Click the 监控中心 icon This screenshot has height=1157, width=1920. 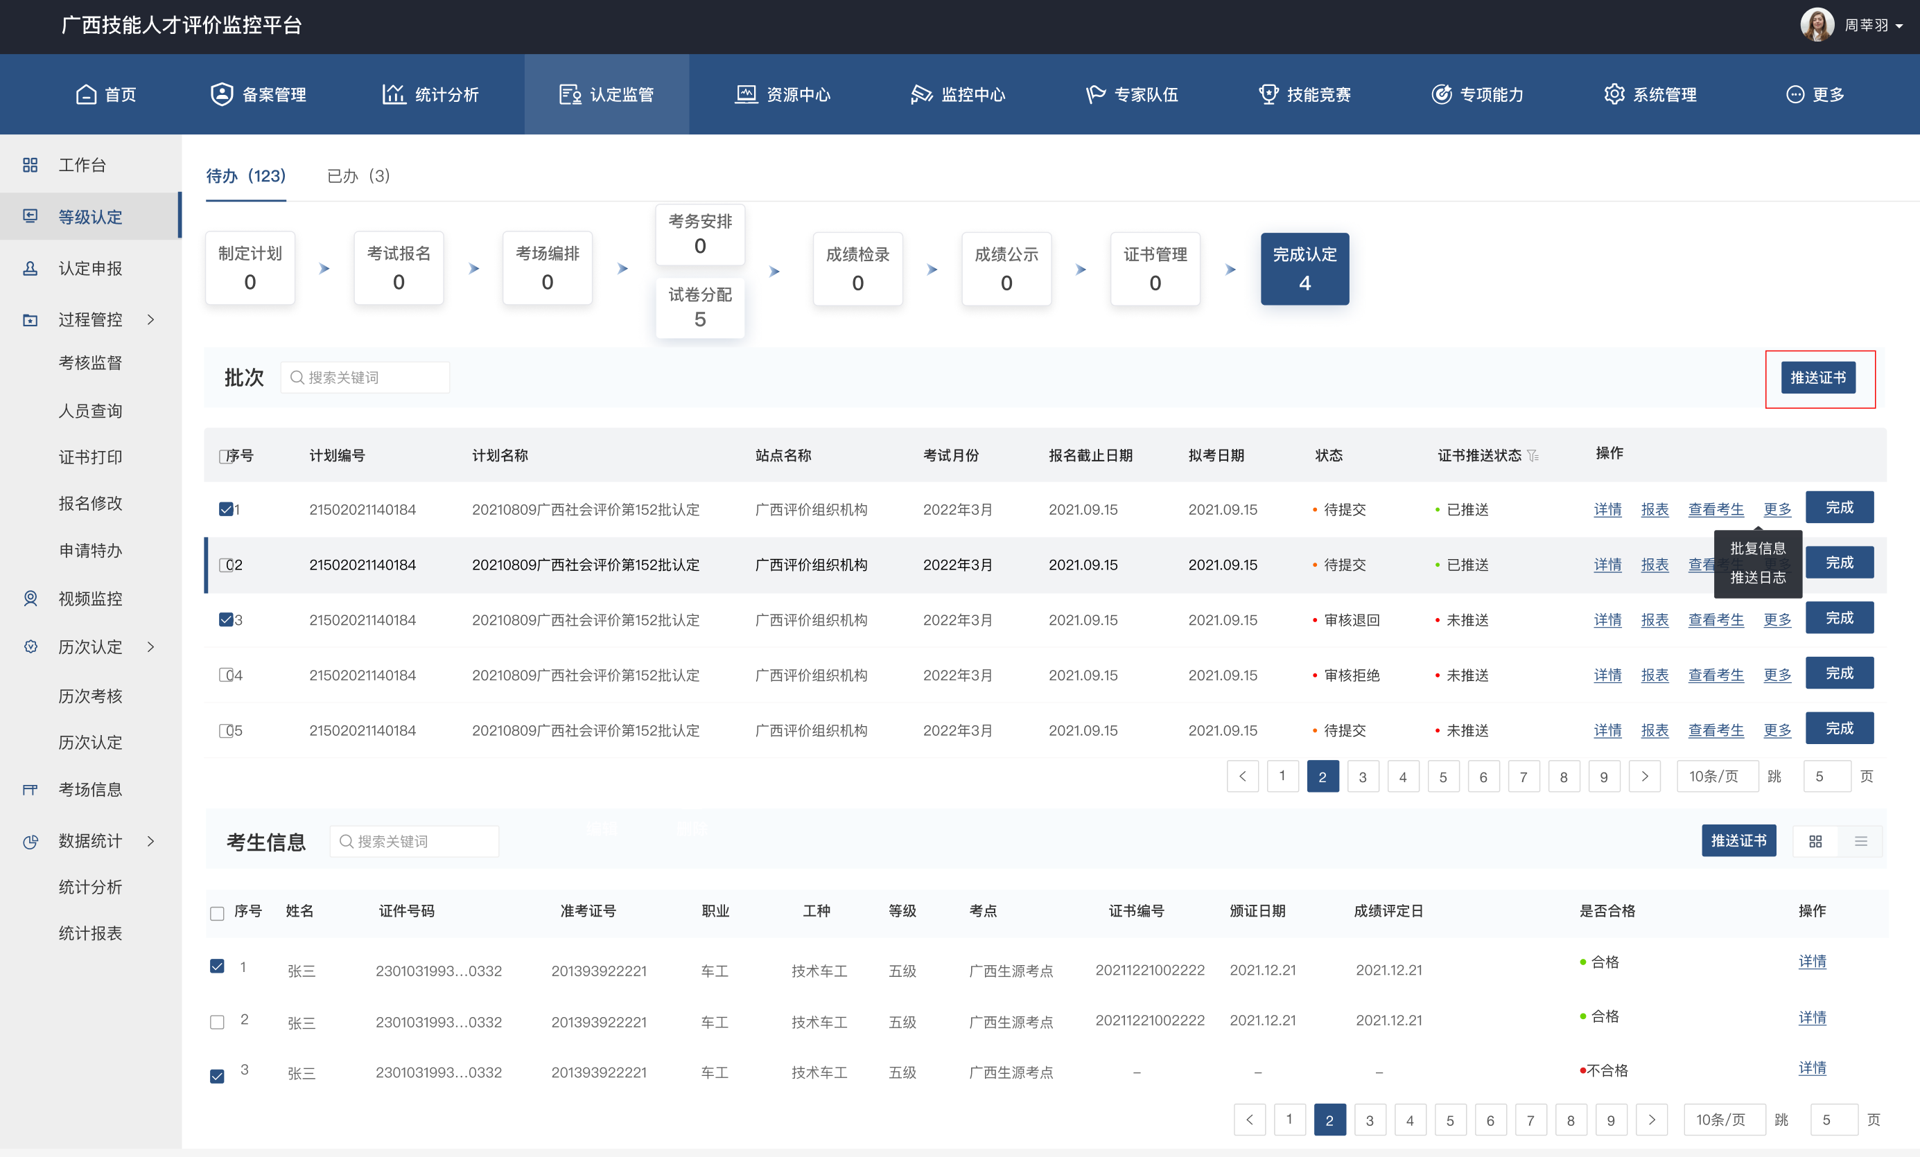[x=921, y=94]
